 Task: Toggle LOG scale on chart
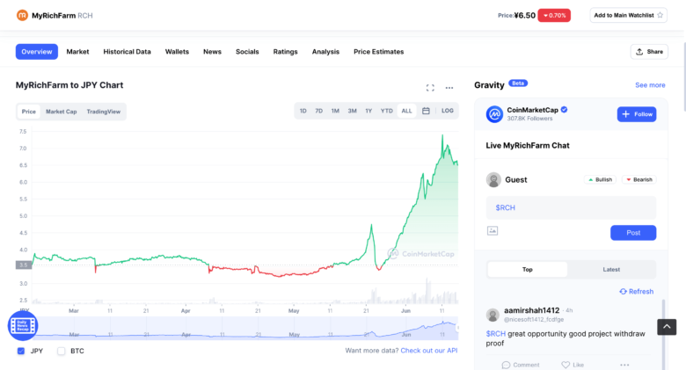pyautogui.click(x=447, y=111)
